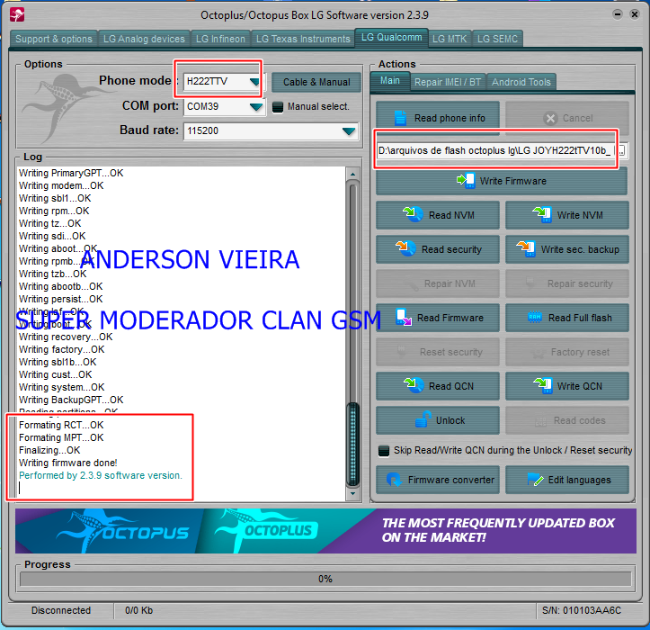Switch to Support & options tab
The image size is (650, 630).
(53, 39)
